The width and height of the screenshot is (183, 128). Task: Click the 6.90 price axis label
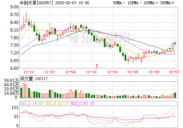(14, 61)
